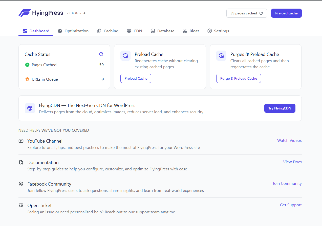322x226 pixels.
Task: Click the Purges & Preload Cache card icon
Action: pyautogui.click(x=221, y=56)
